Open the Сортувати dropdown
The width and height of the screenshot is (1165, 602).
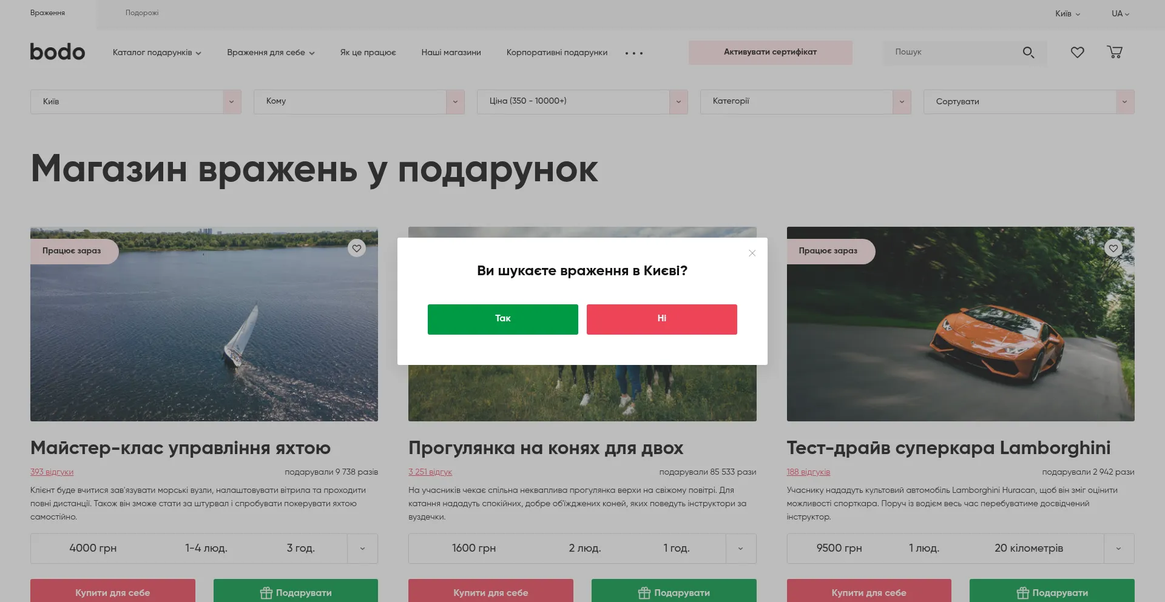(1029, 102)
